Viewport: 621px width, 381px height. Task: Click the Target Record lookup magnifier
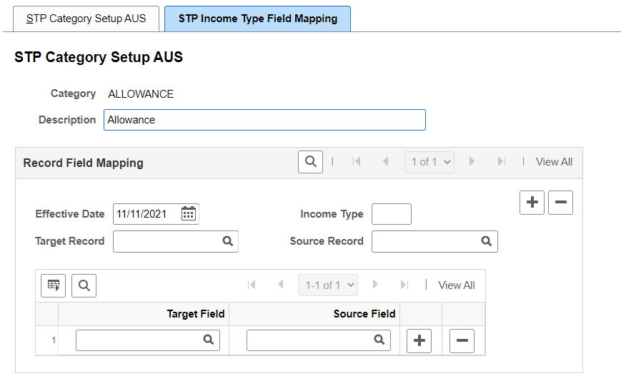[228, 241]
